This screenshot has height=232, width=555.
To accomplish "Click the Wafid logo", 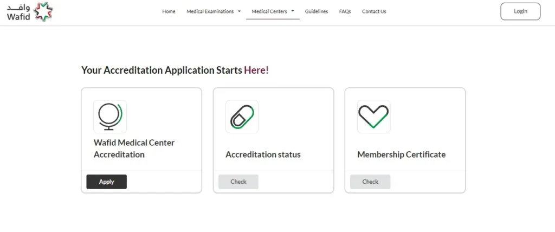I will (30, 12).
